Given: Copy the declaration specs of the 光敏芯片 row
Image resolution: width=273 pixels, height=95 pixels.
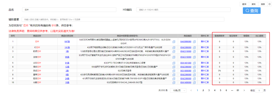Looking at the screenshot, I should [174, 82].
